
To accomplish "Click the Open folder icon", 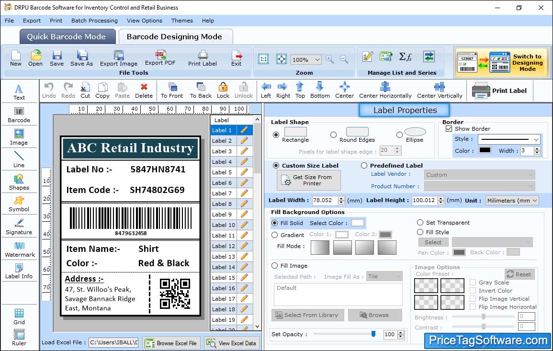I will point(35,58).
